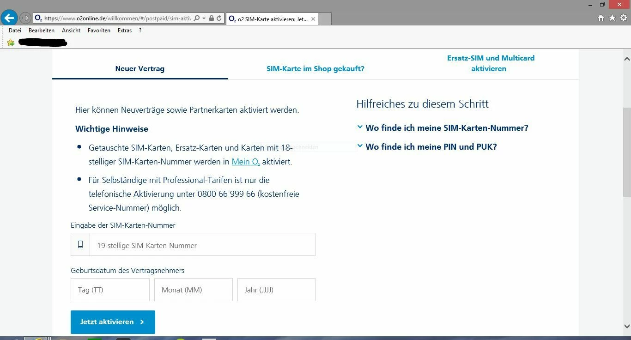Refresh the page with the reload icon
The width and height of the screenshot is (631, 340).
coord(219,18)
